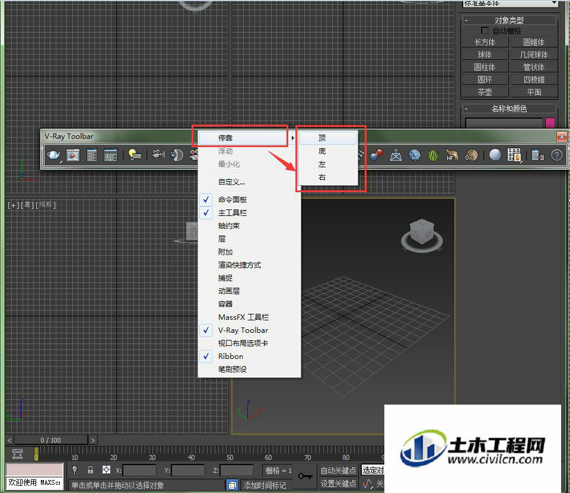Select 底 in the dock submenu
Image resolution: width=570 pixels, height=493 pixels.
327,151
